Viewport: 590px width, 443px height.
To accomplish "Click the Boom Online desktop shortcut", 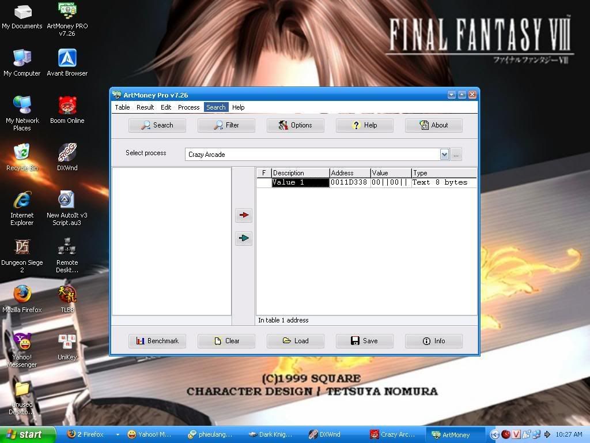I will pyautogui.click(x=67, y=110).
